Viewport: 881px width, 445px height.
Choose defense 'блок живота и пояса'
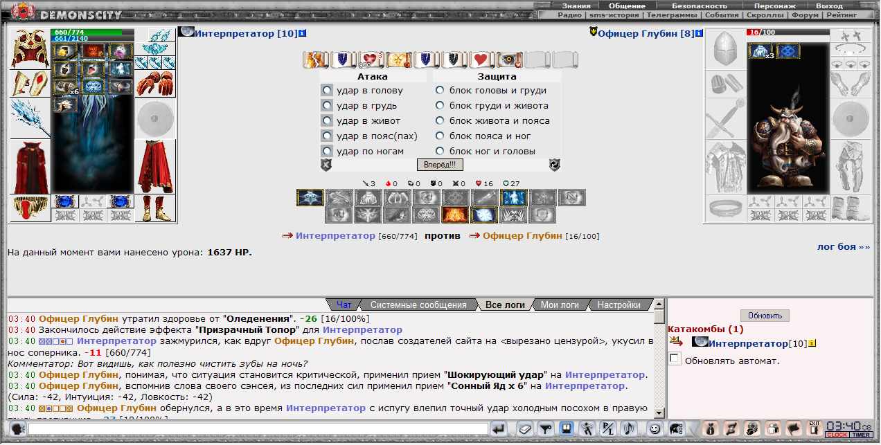click(440, 121)
